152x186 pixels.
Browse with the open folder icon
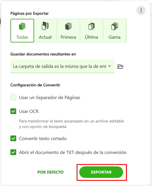[120, 66]
